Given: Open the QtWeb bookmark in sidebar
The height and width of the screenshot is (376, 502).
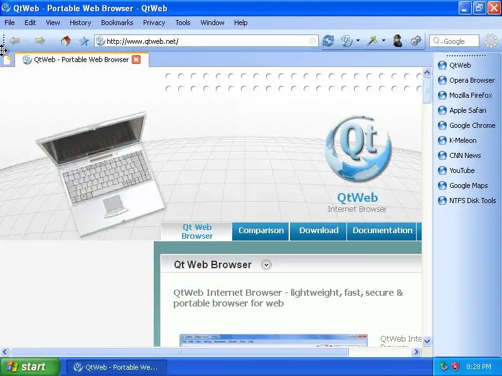Looking at the screenshot, I should pos(460,65).
